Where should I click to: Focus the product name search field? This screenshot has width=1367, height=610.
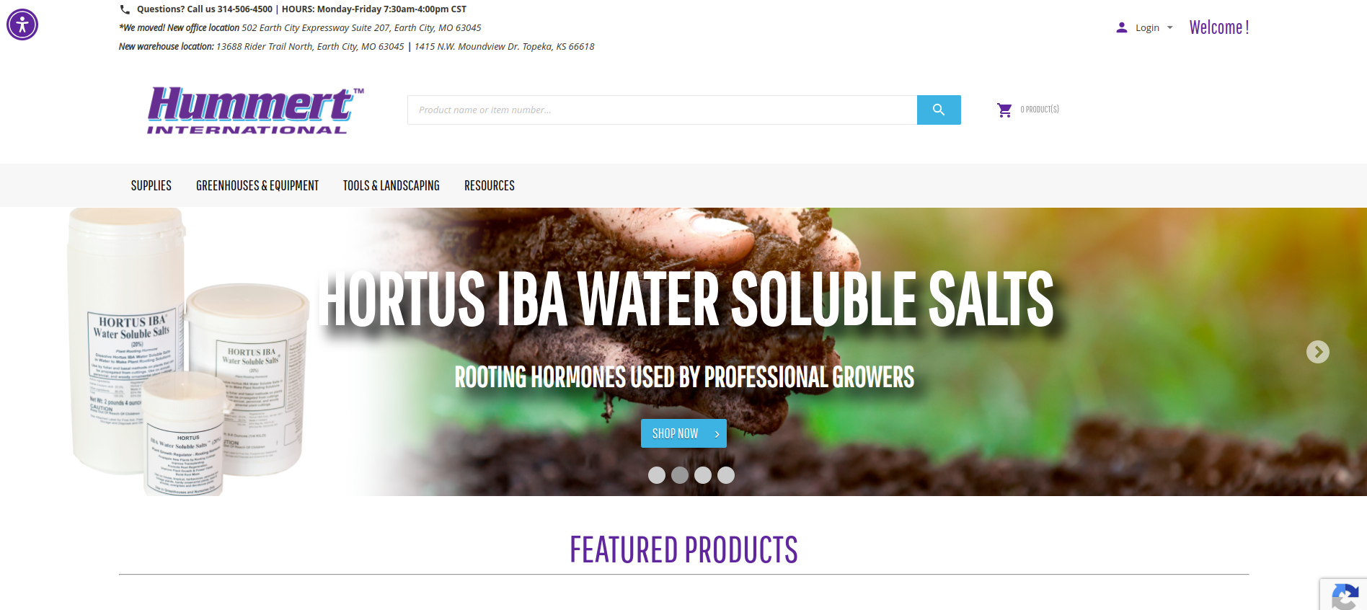[x=662, y=110]
